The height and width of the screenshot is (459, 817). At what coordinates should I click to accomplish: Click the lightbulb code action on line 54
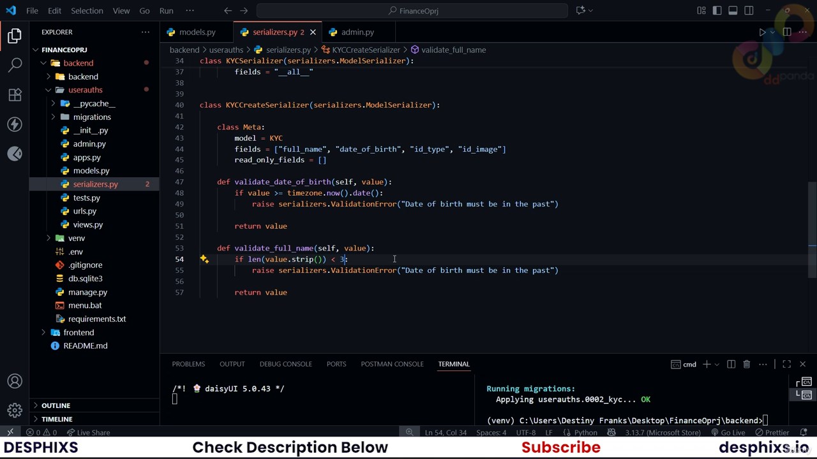point(204,259)
